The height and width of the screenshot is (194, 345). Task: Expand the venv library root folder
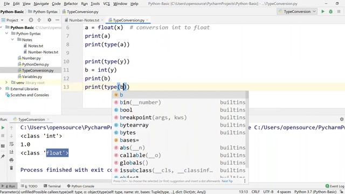click(x=6, y=82)
